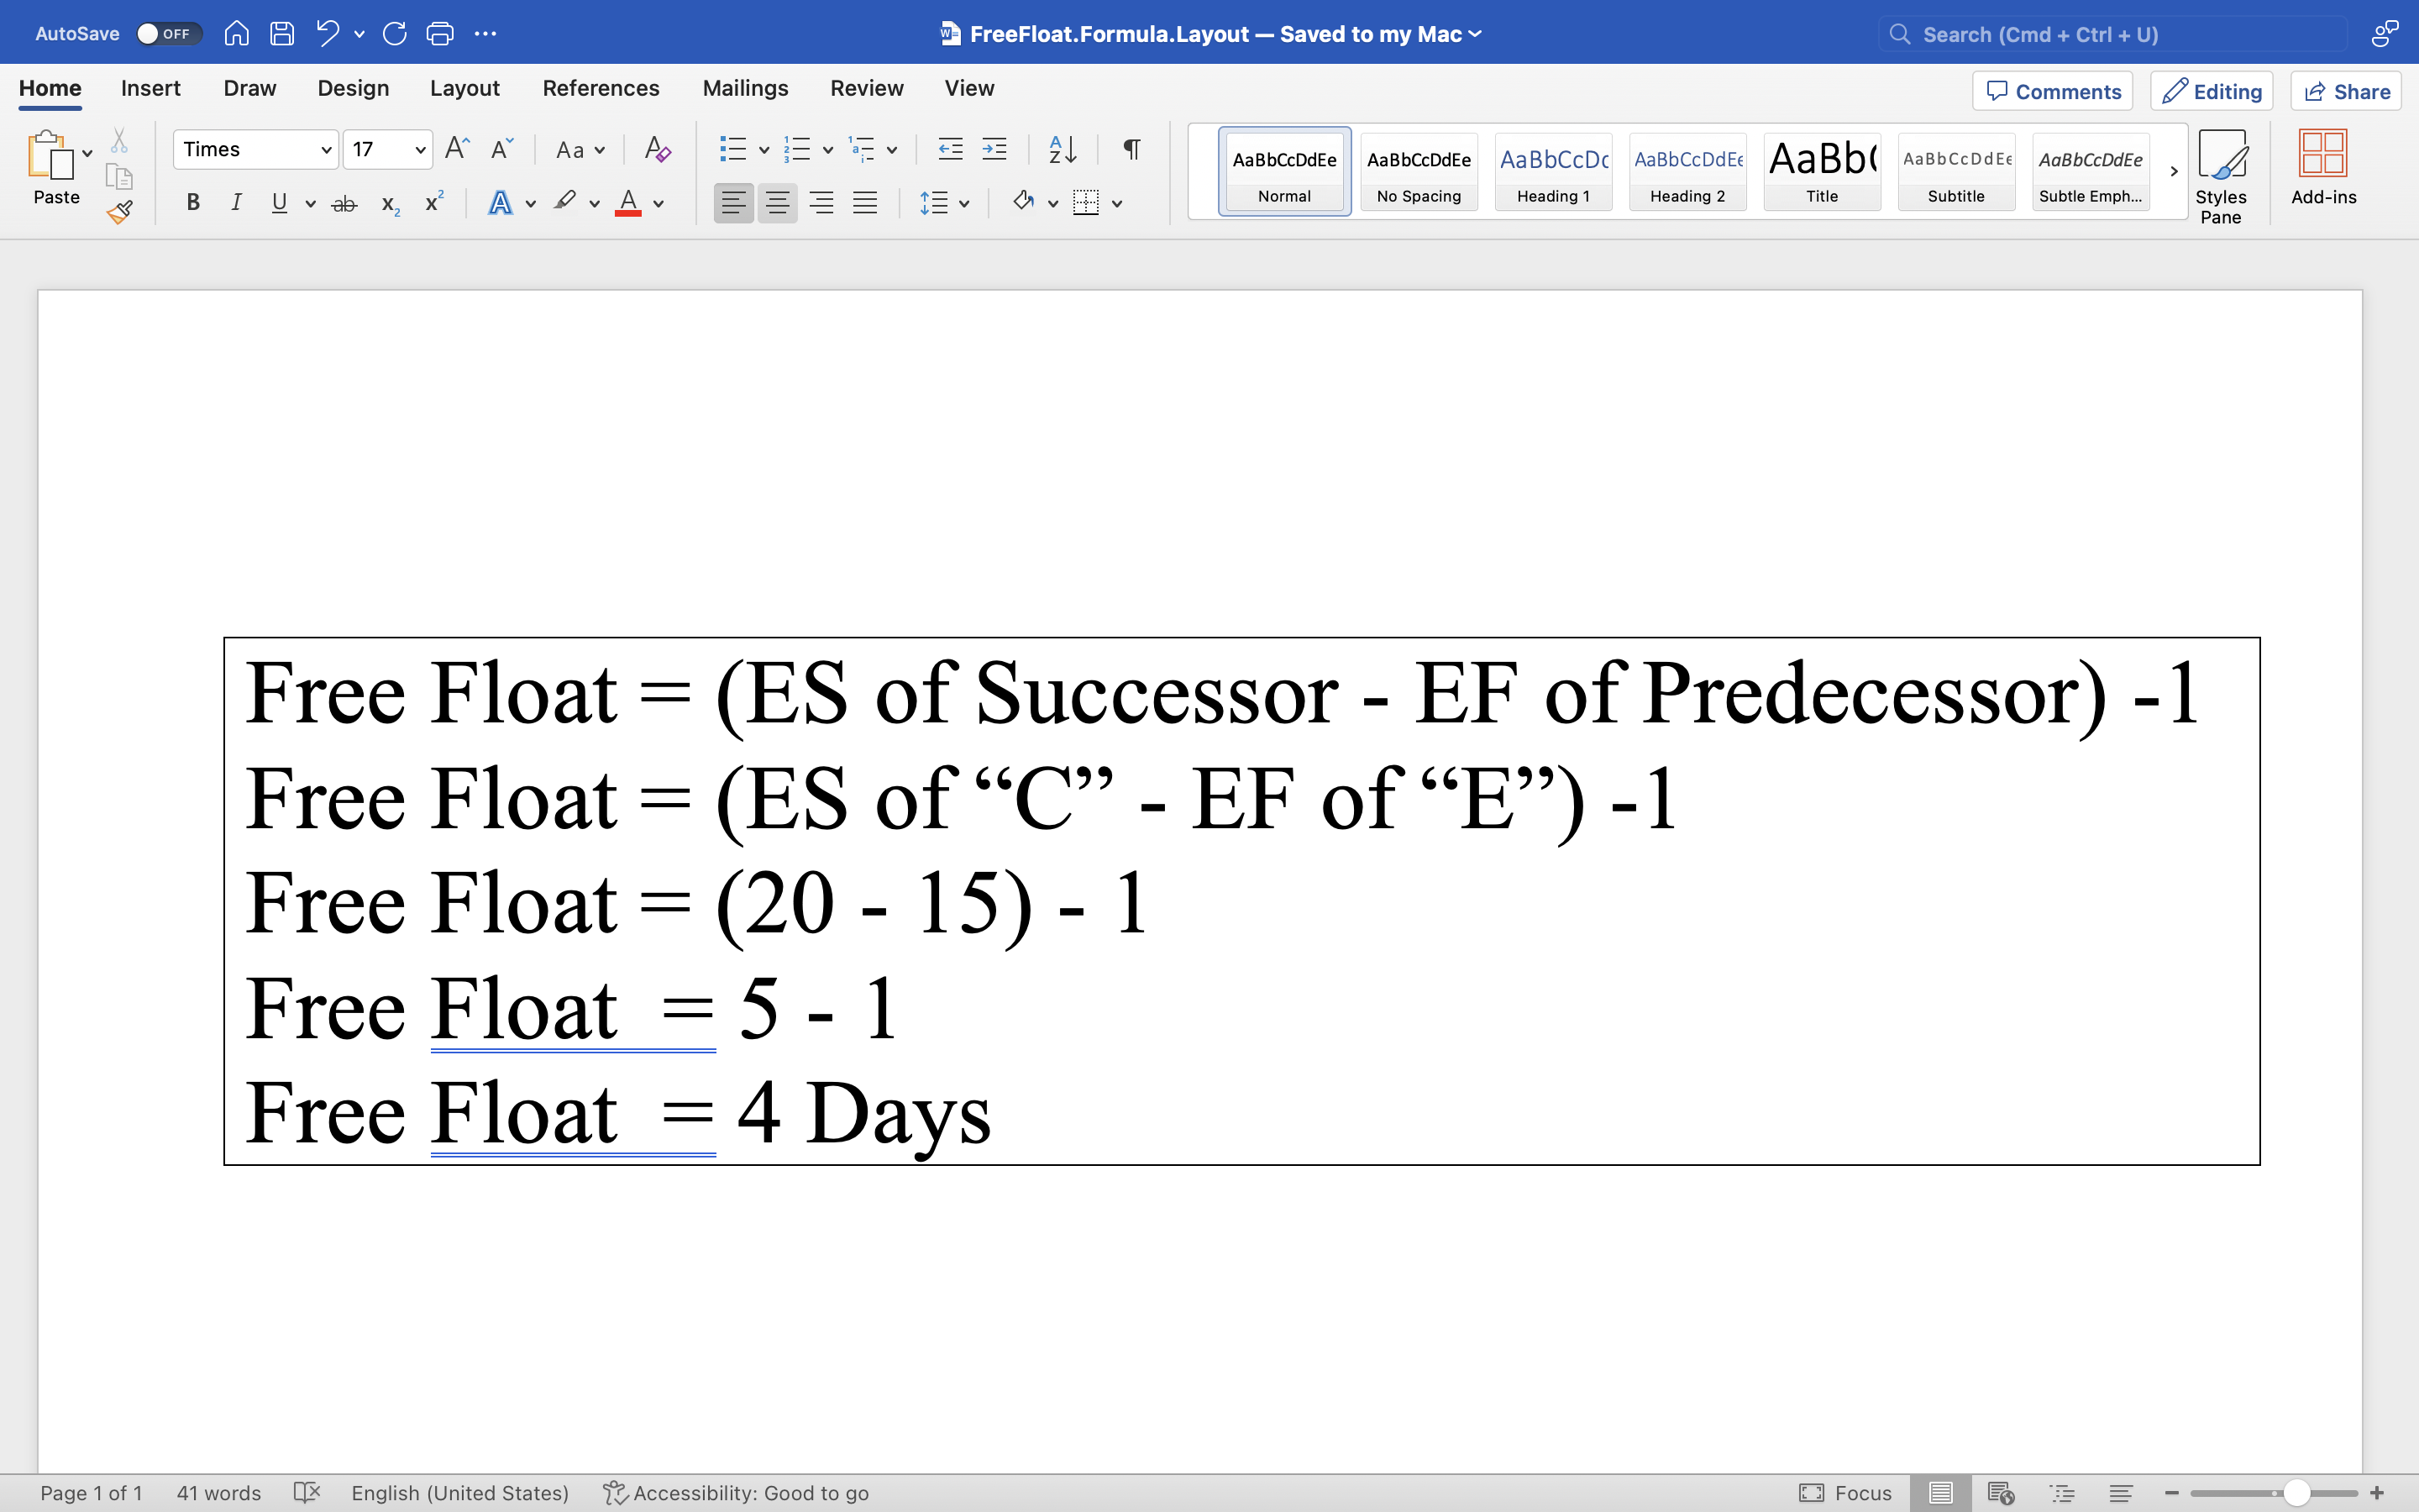Switch to the References tab

pos(601,88)
